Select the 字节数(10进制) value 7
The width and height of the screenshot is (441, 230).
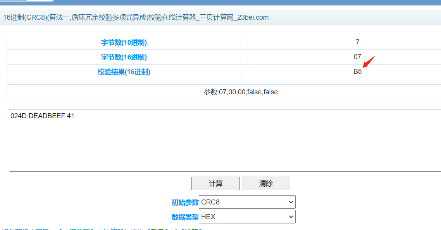[357, 42]
